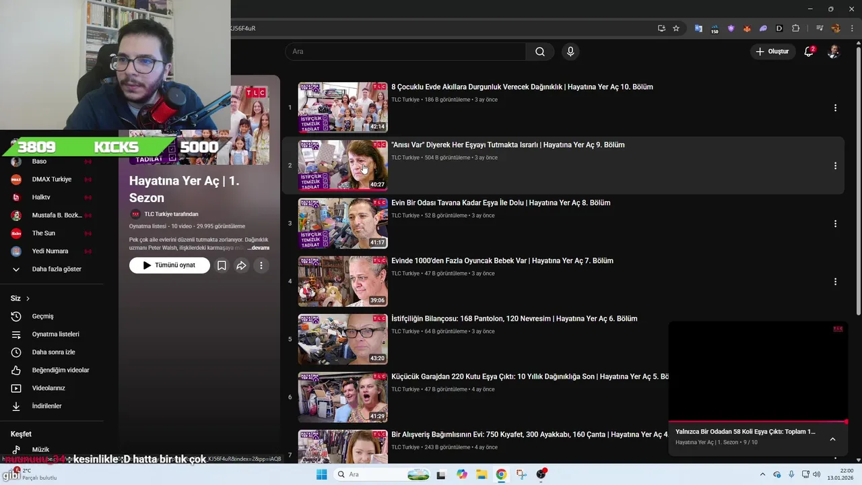Expand the miniplayer queue chevron

832,439
